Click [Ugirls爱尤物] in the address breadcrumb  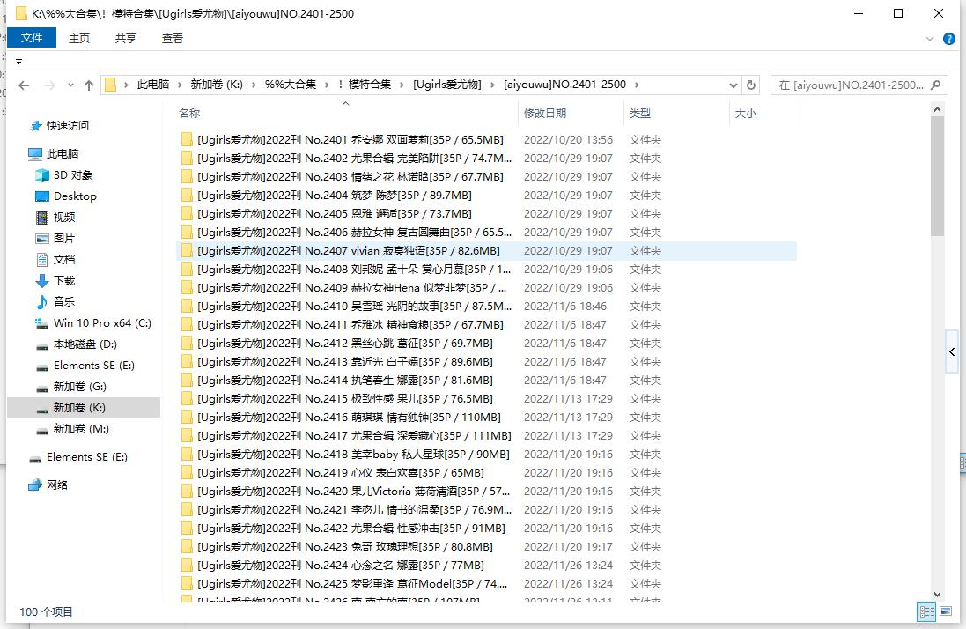tap(446, 85)
